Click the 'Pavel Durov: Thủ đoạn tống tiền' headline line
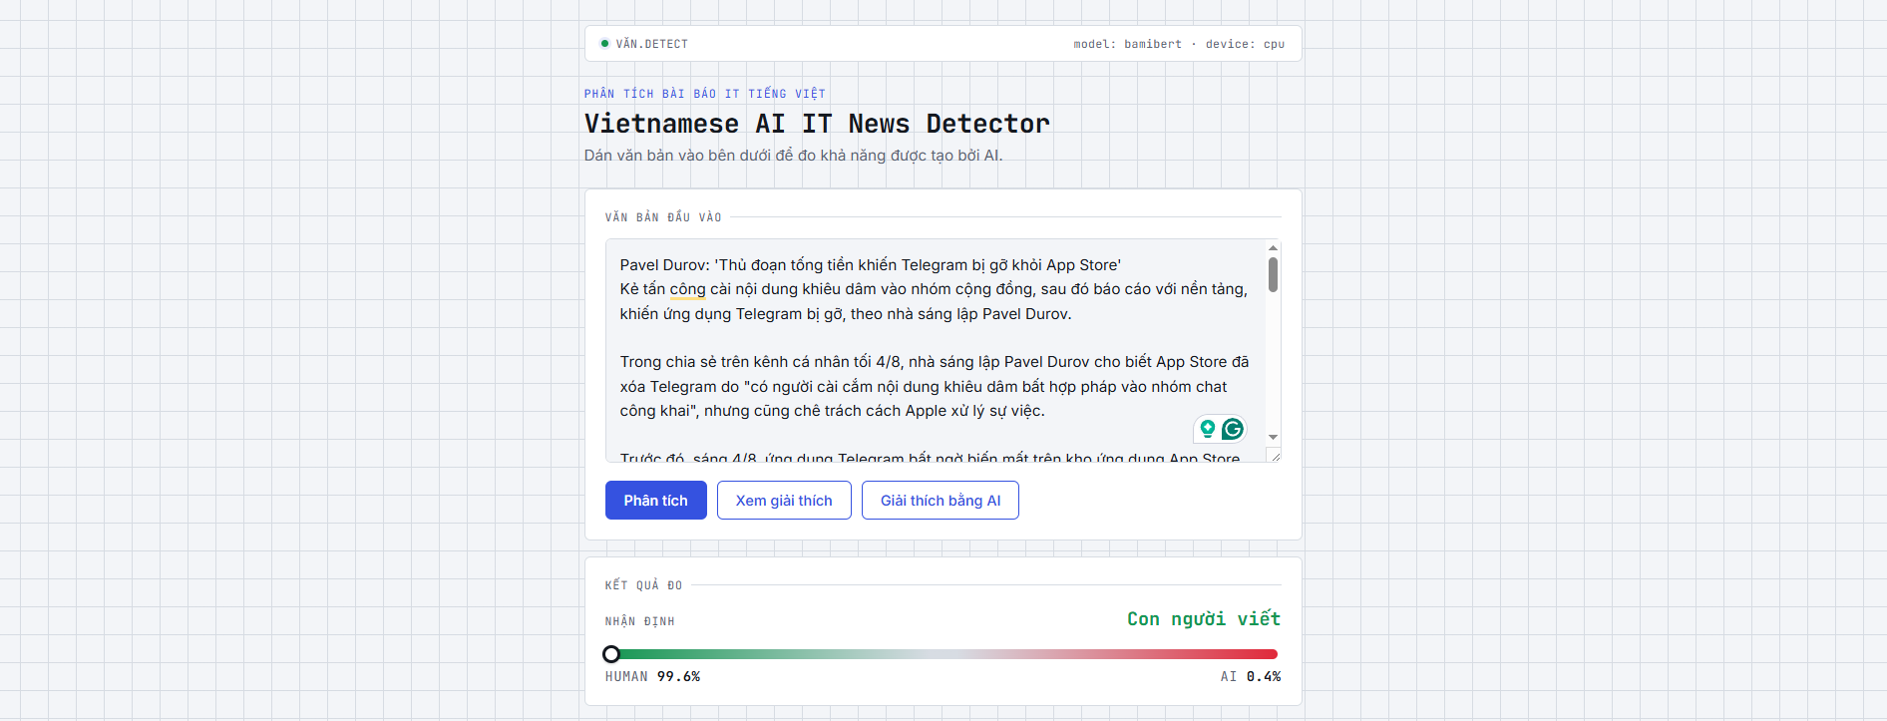 pos(870,265)
